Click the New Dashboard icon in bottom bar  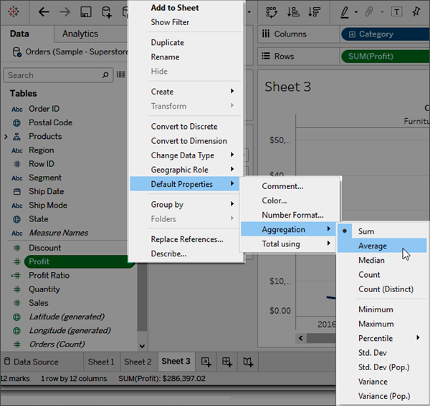pyautogui.click(x=226, y=362)
